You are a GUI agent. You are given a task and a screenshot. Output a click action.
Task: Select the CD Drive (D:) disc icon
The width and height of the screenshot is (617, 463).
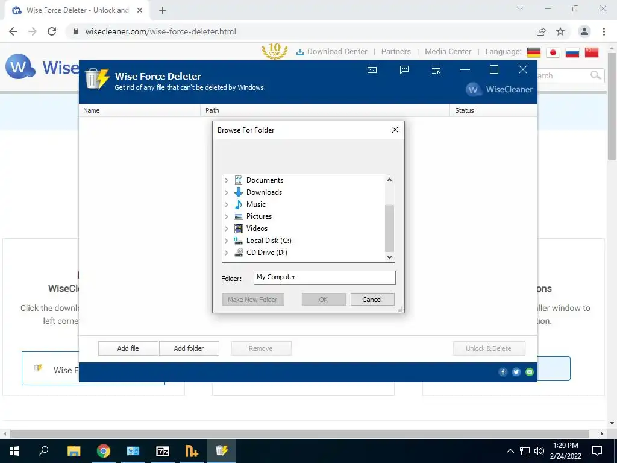click(239, 253)
